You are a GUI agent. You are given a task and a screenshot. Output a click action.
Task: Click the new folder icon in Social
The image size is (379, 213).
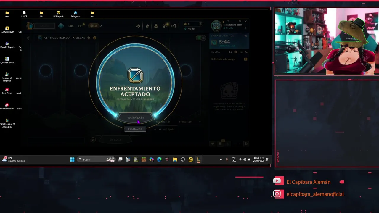236,52
